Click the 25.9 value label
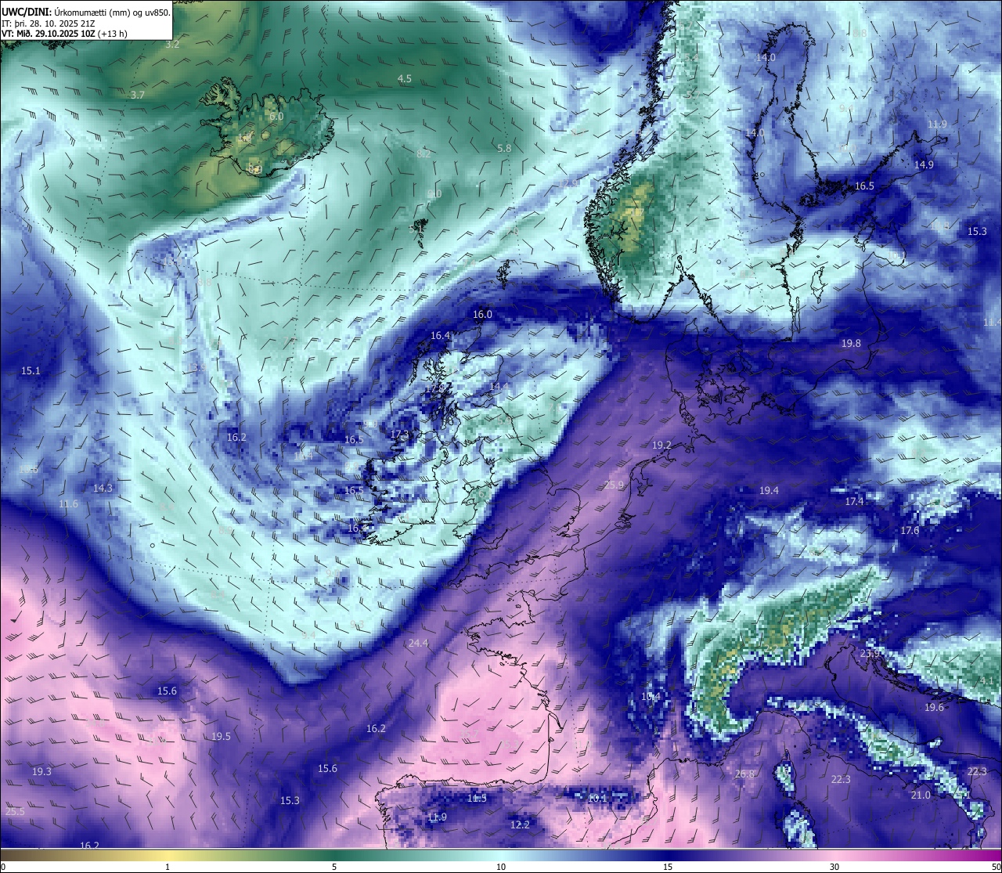The image size is (1002, 873). 614,485
